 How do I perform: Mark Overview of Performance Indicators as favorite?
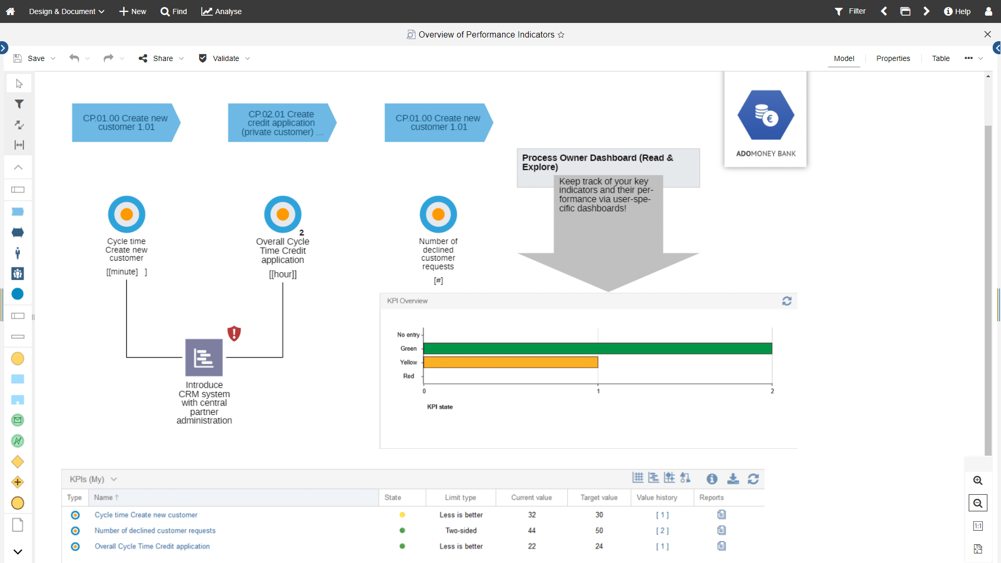pos(561,35)
